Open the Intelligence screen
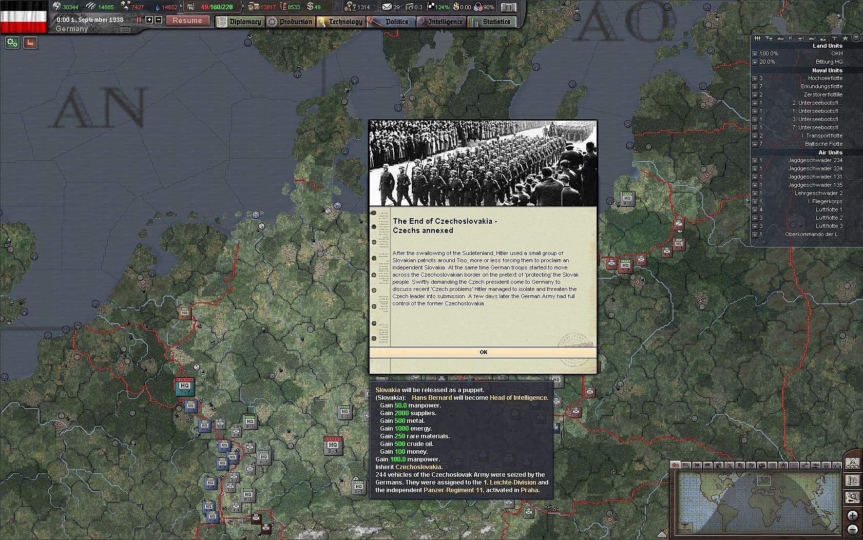 (440, 22)
